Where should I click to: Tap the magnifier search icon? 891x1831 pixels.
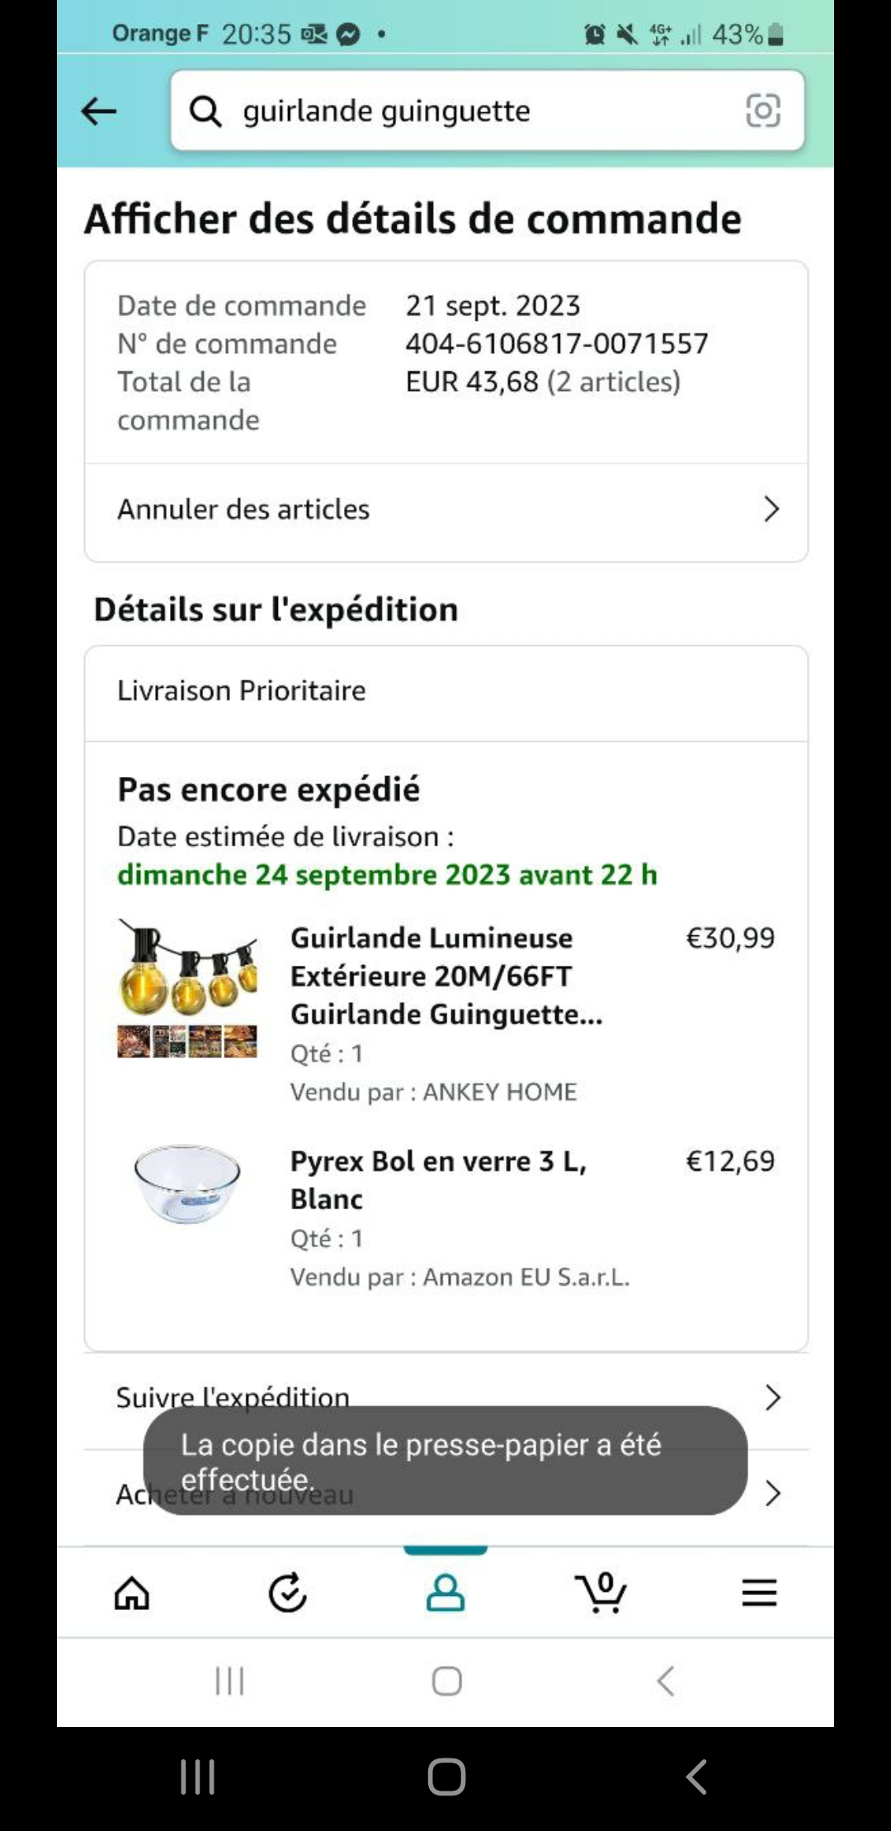pyautogui.click(x=205, y=111)
